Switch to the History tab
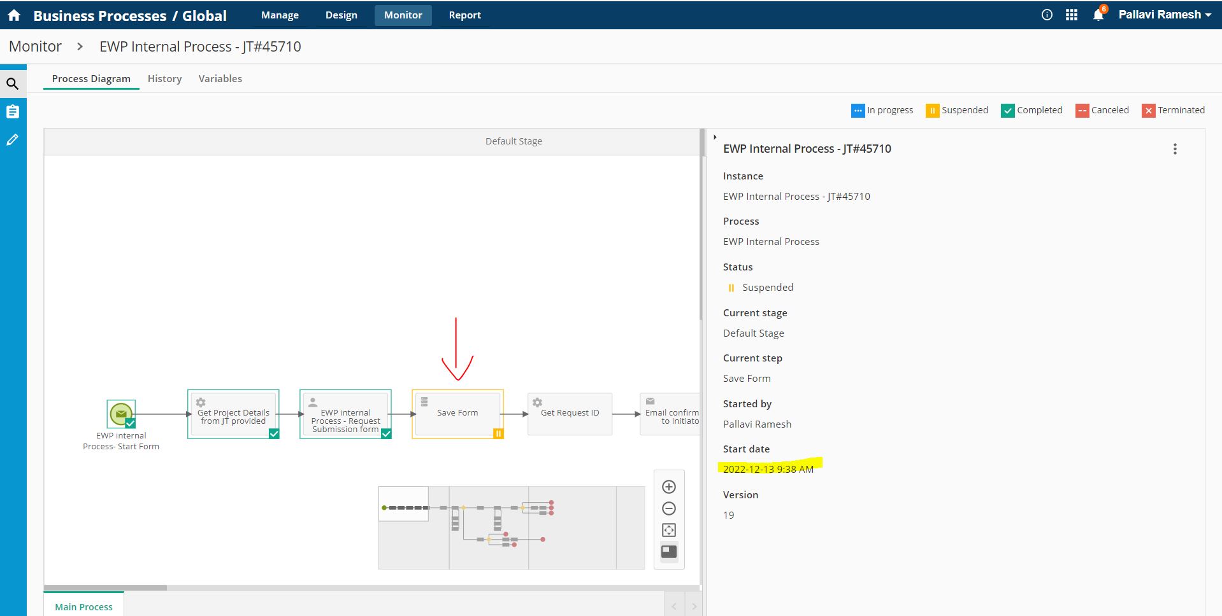This screenshot has width=1222, height=616. click(x=164, y=79)
